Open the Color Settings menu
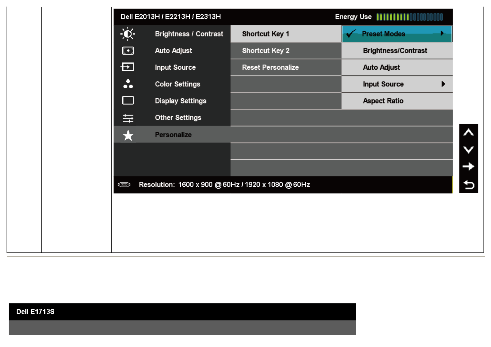The image size is (491, 347). (172, 84)
